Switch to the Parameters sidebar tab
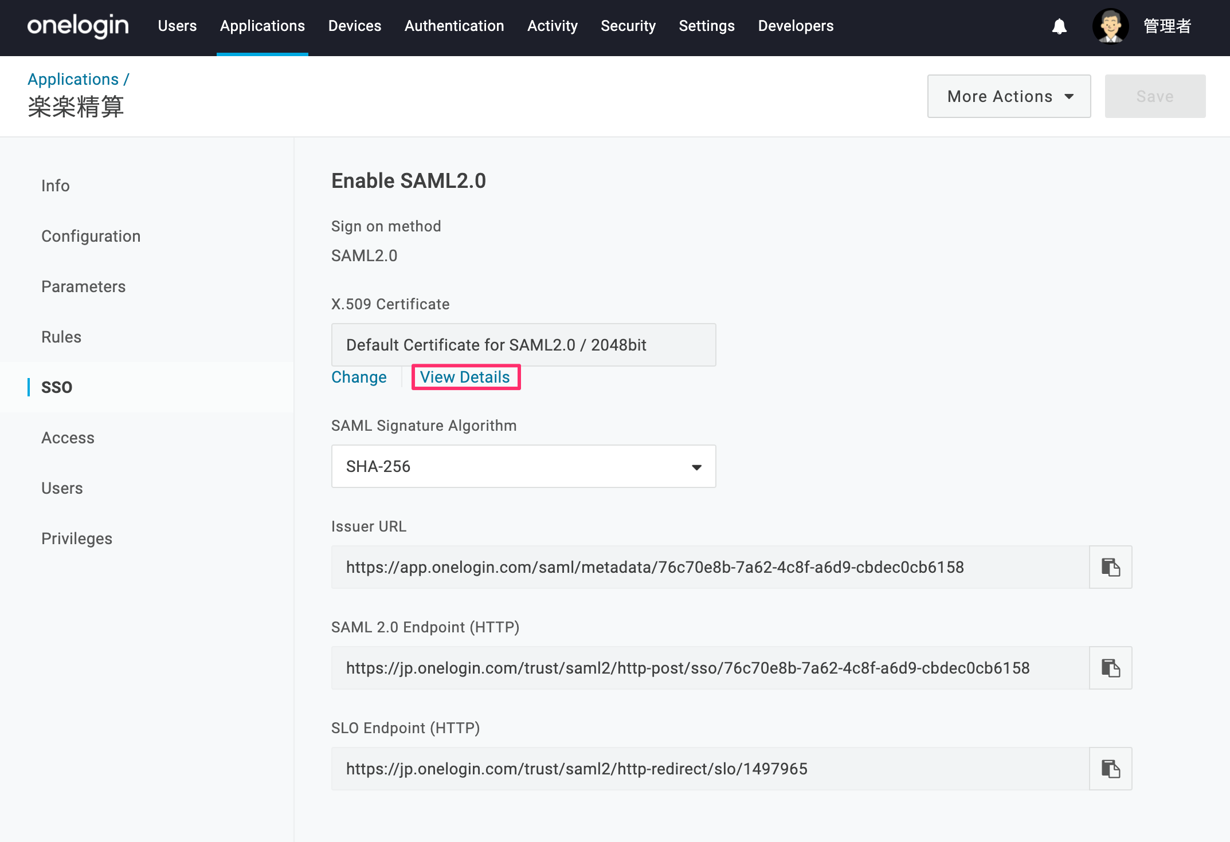 pos(84,286)
